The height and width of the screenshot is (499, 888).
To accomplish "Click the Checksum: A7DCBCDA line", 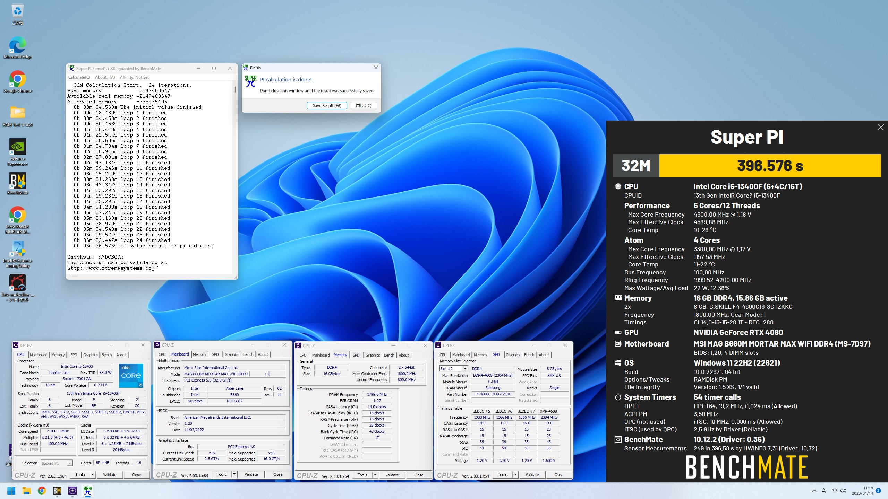I will (95, 257).
